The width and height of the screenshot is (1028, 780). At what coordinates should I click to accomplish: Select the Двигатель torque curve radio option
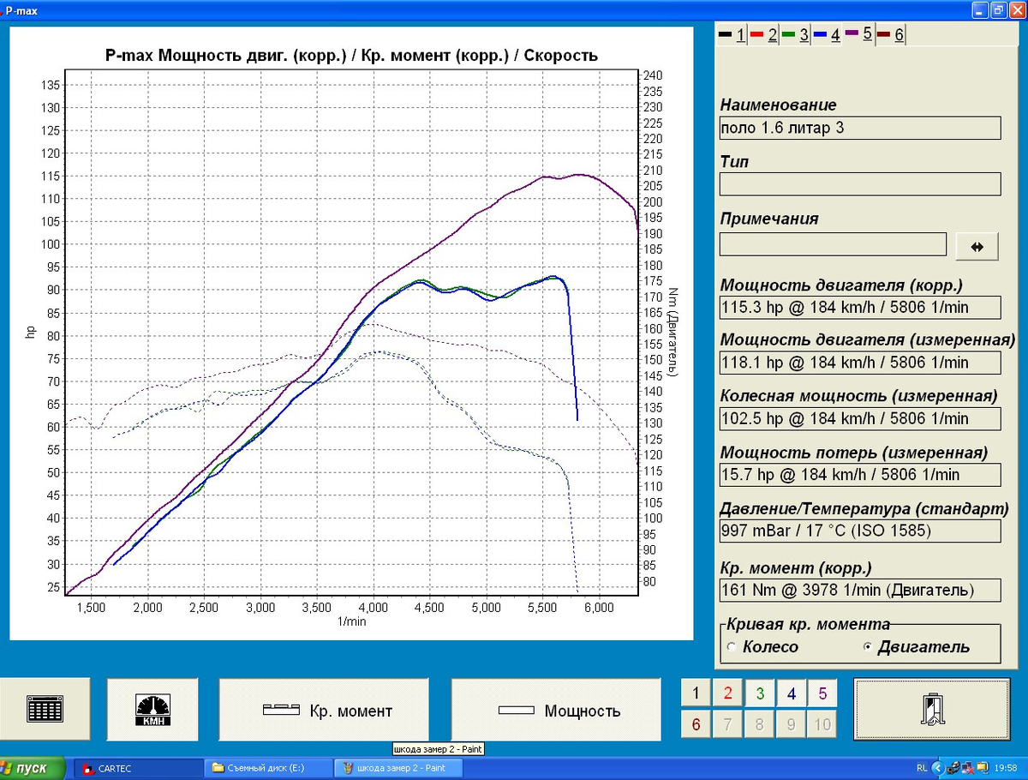tap(916, 647)
